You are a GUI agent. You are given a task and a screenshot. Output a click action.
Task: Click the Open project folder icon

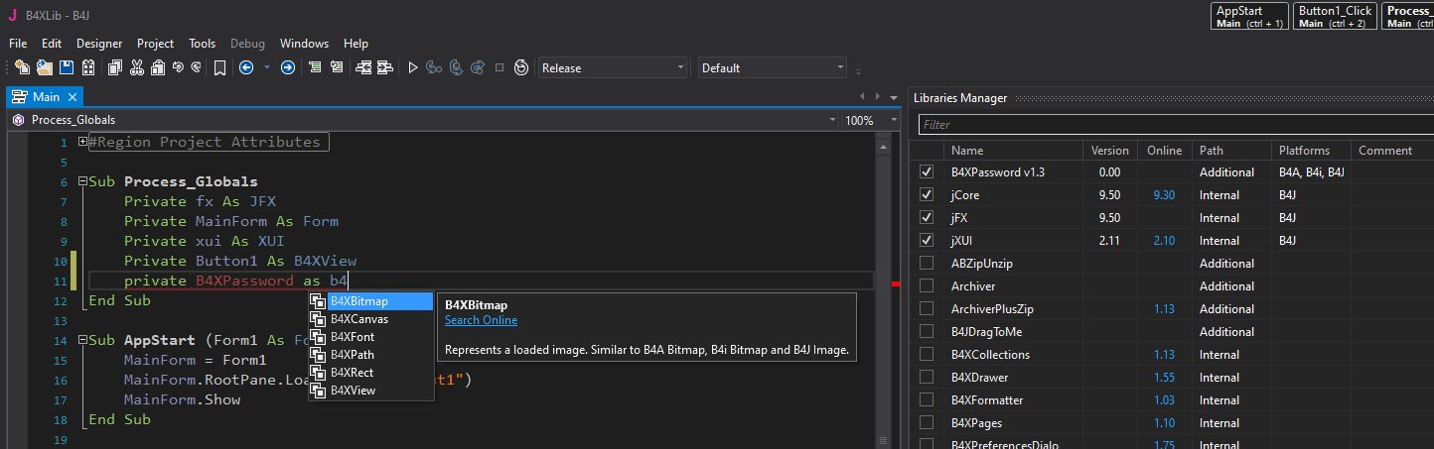(44, 67)
